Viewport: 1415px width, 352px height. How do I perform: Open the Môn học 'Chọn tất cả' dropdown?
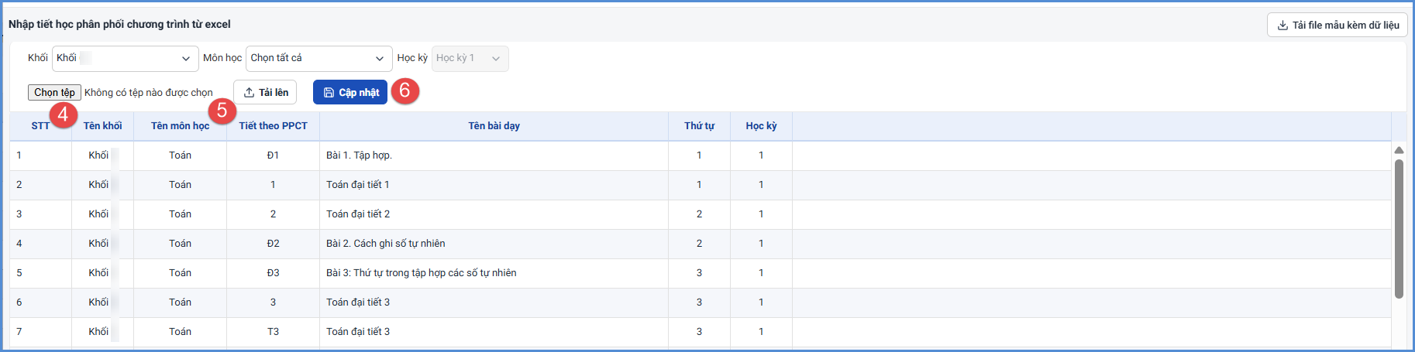point(319,58)
